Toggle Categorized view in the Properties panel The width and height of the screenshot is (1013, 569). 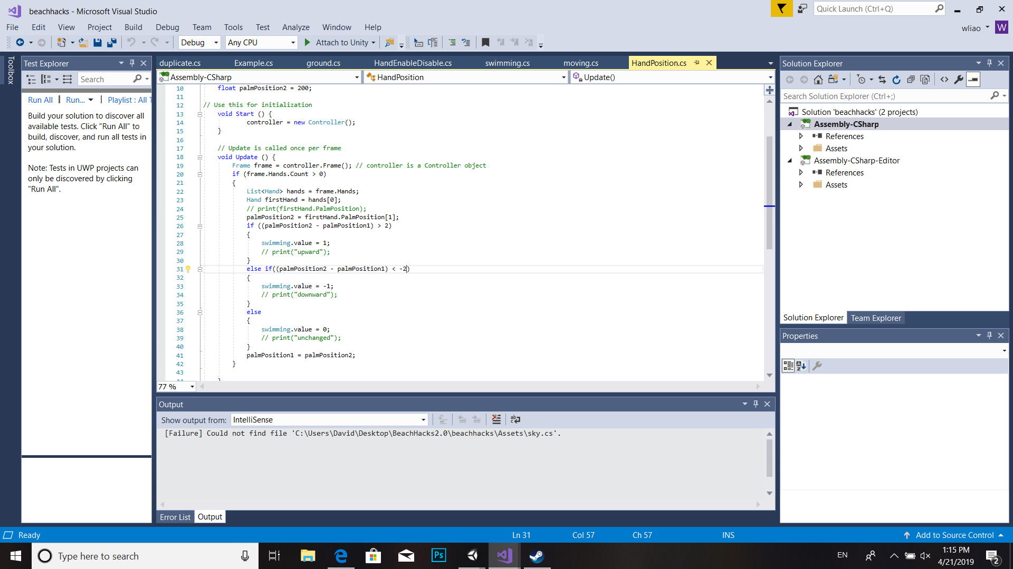788,366
